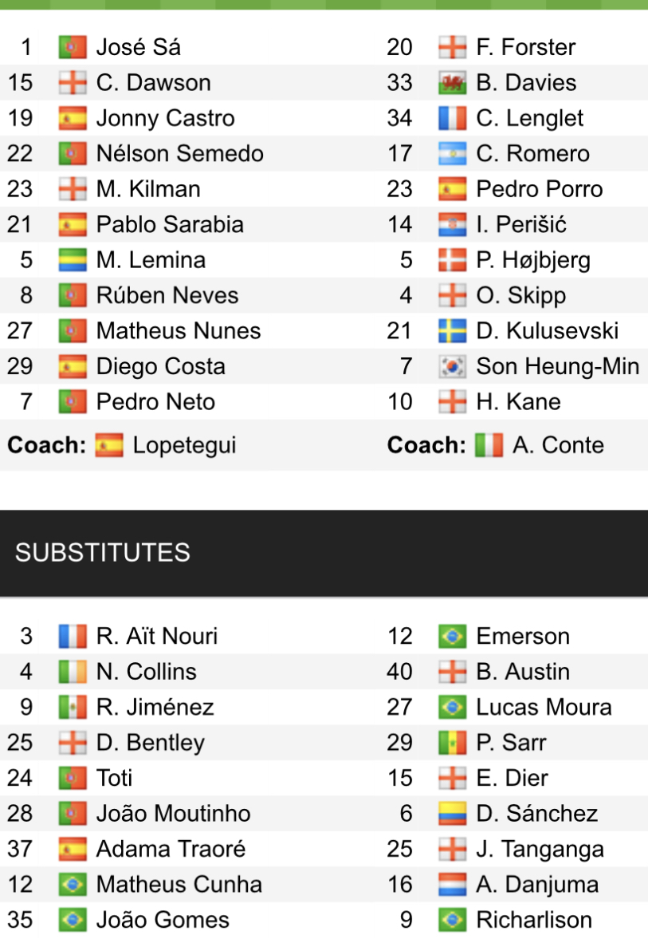Open H. Kane's player profile

coord(518,402)
